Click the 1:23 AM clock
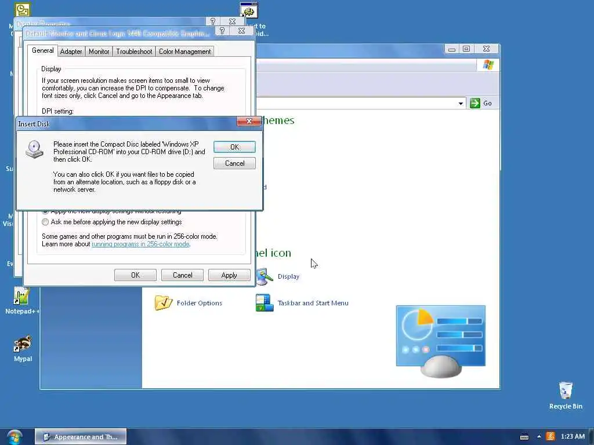This screenshot has width=594, height=445. (573, 437)
